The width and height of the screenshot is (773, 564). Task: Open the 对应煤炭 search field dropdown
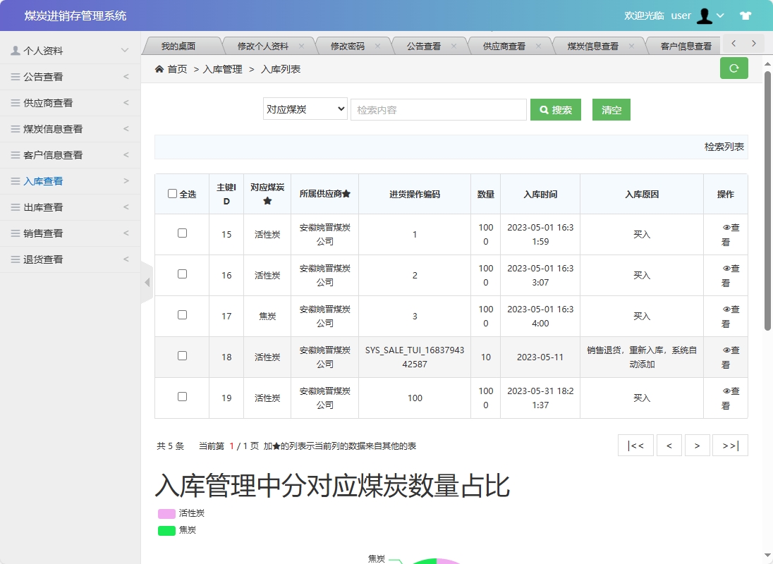coord(305,109)
